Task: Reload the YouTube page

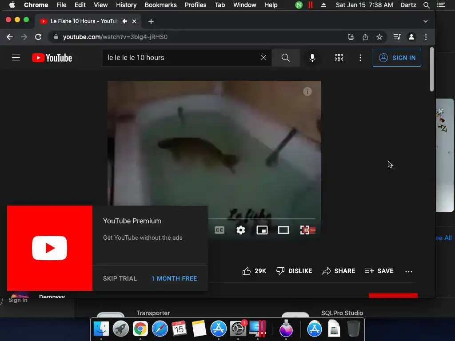Action: (38, 37)
